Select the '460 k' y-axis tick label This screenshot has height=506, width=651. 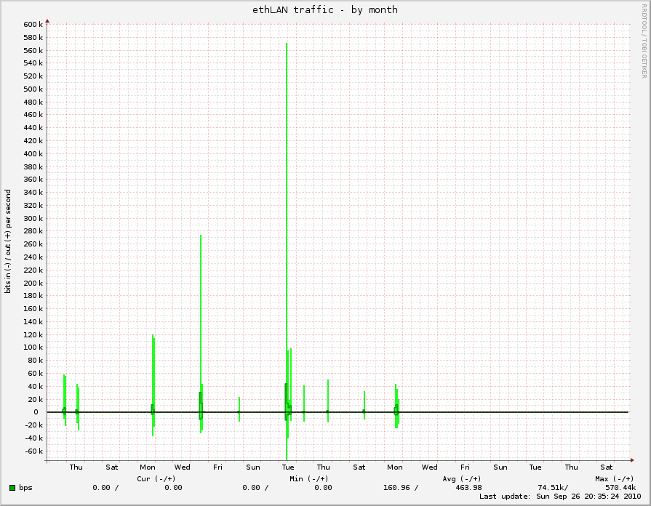click(x=33, y=115)
